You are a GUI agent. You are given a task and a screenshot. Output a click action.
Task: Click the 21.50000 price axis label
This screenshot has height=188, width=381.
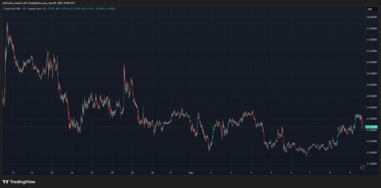(372, 164)
